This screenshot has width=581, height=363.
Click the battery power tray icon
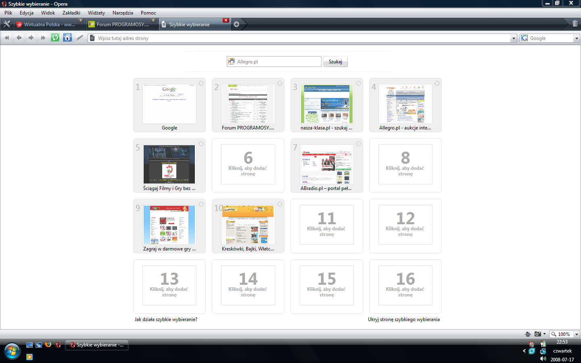pyautogui.click(x=543, y=344)
